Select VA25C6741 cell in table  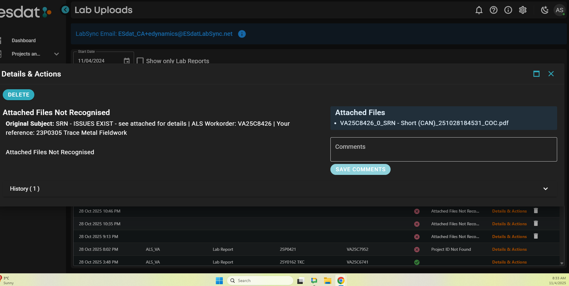point(357,262)
